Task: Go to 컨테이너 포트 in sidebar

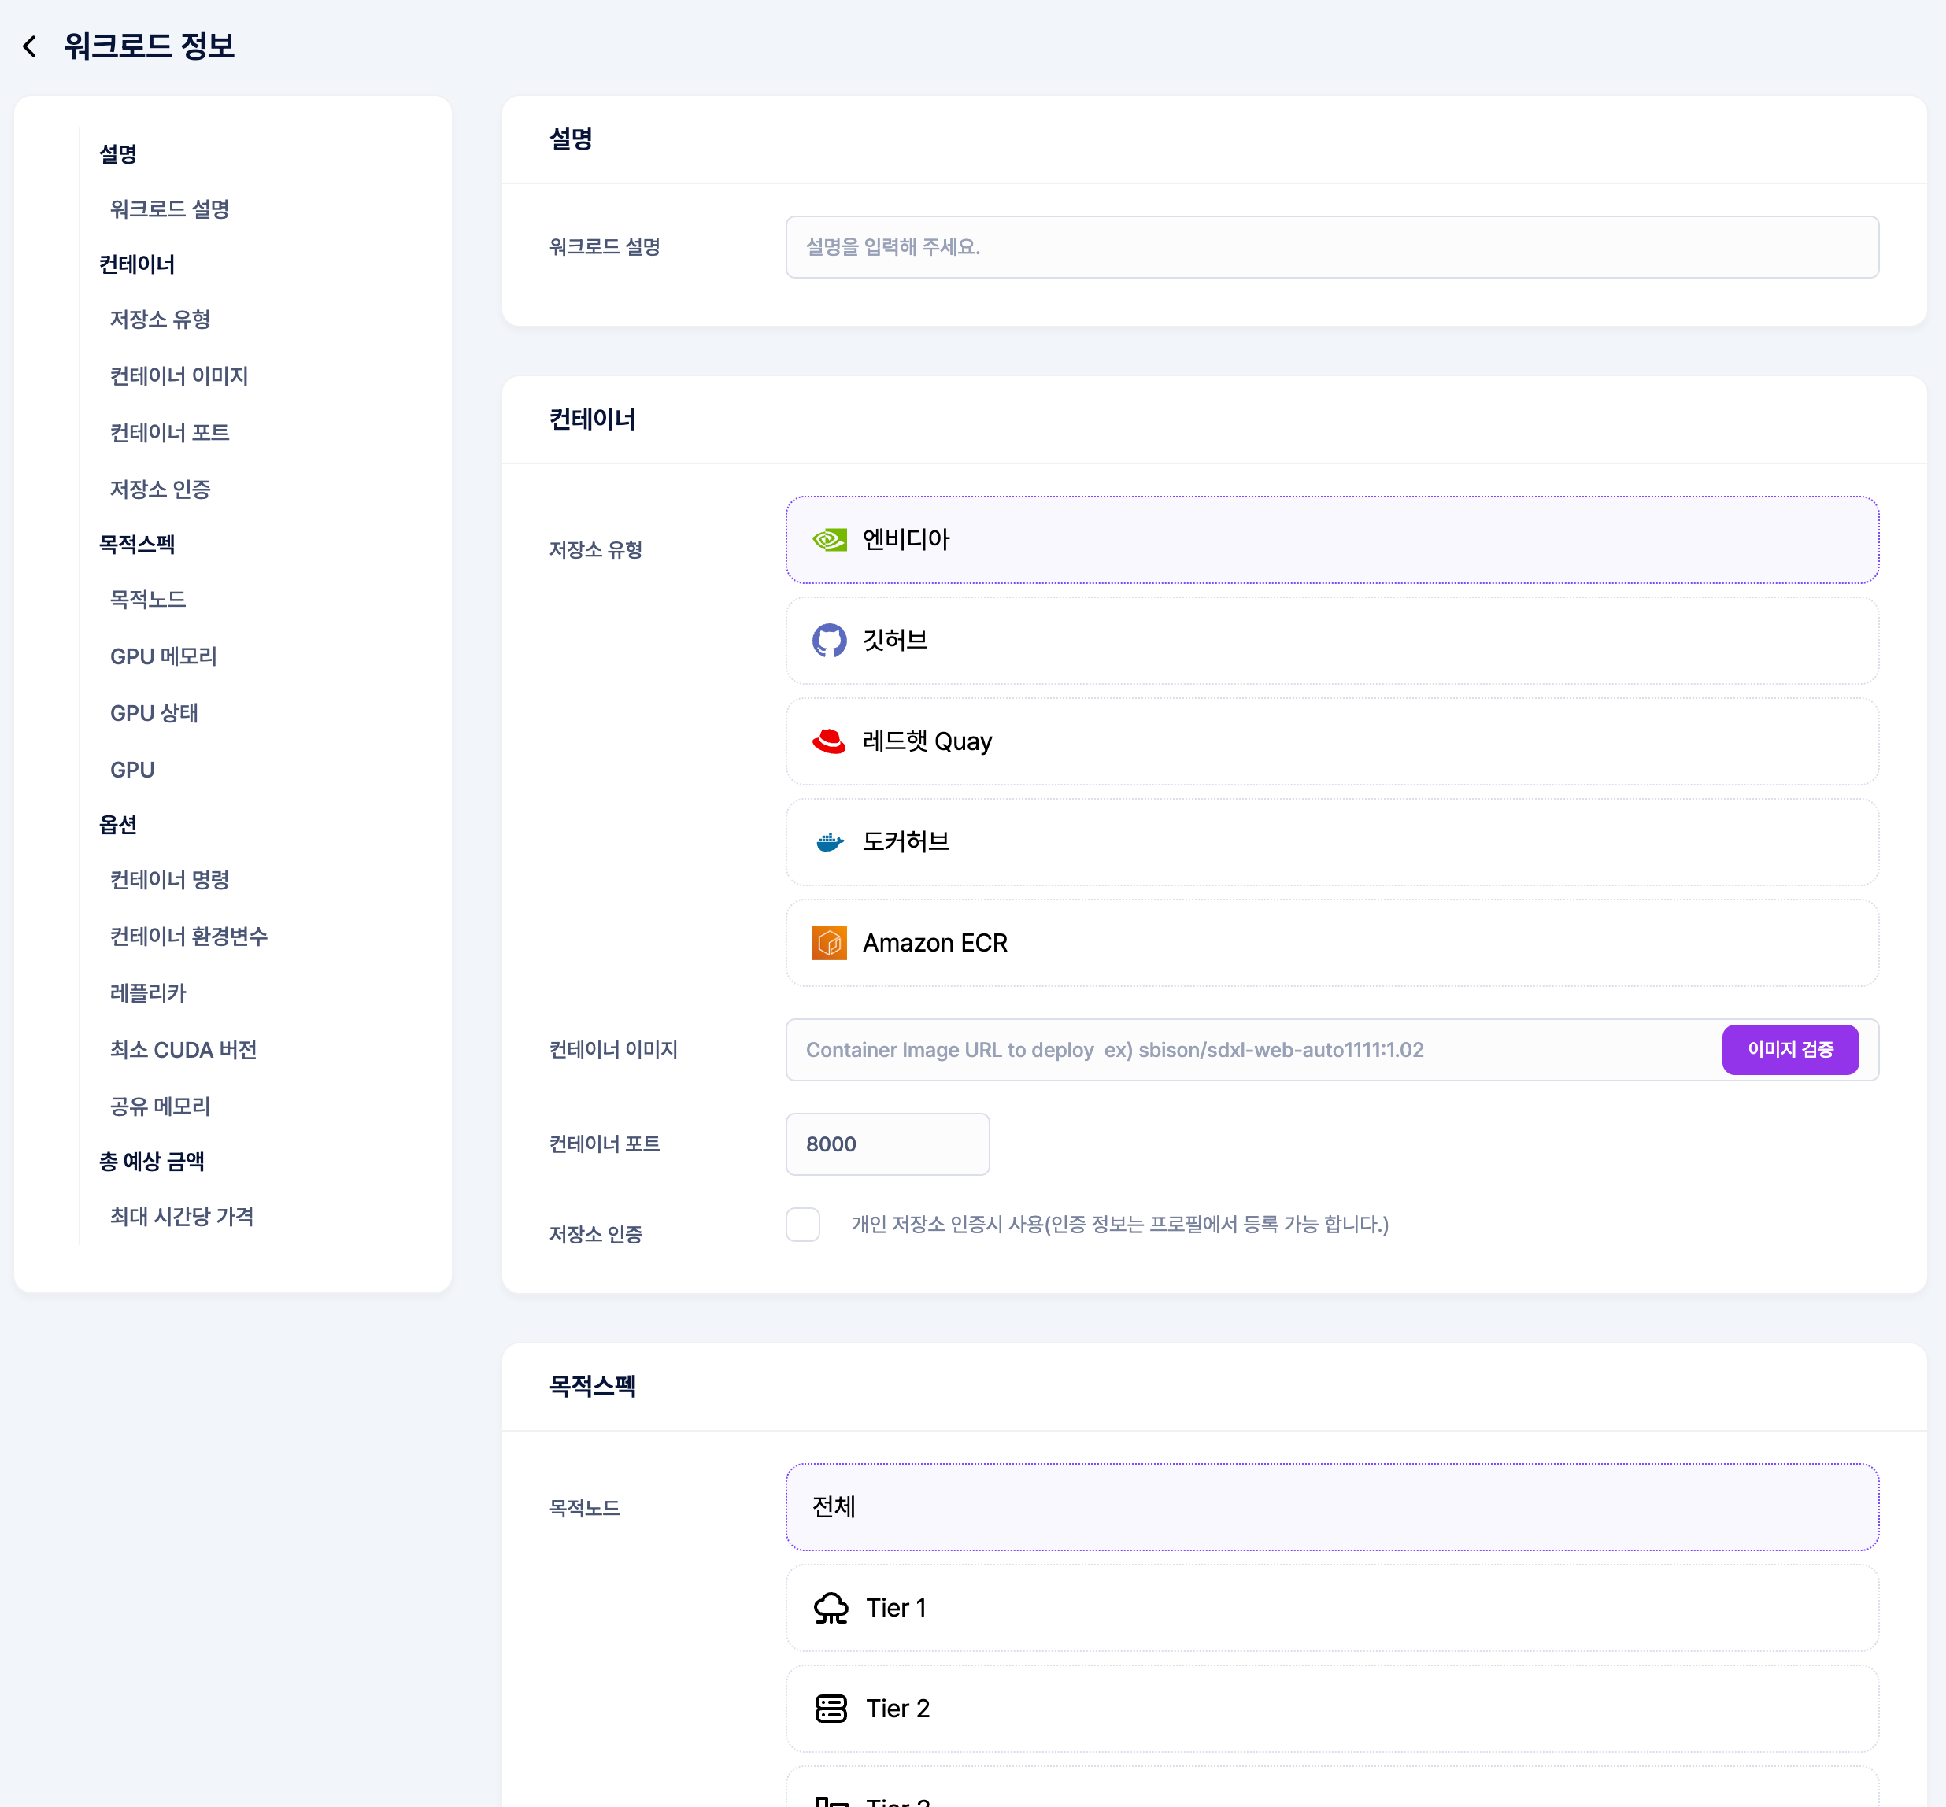Action: pyautogui.click(x=169, y=433)
